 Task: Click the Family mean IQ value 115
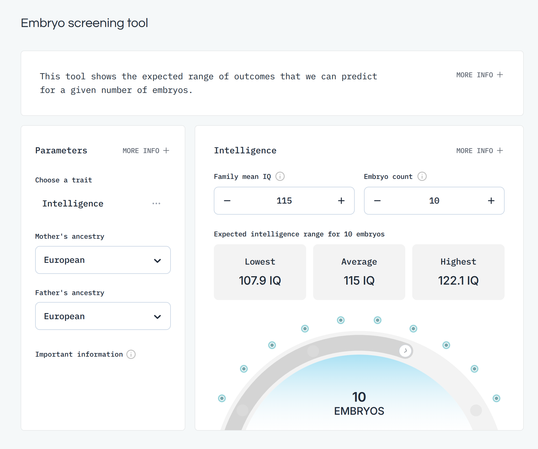pos(284,201)
